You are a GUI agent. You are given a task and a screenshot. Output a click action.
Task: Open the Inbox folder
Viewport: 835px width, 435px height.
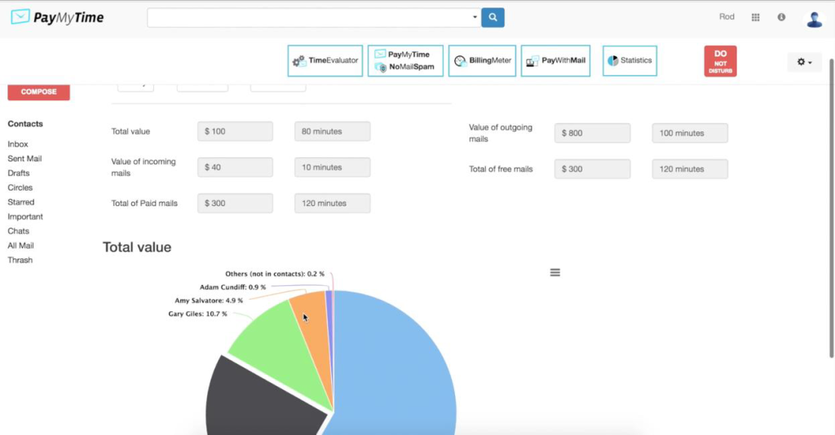click(18, 144)
